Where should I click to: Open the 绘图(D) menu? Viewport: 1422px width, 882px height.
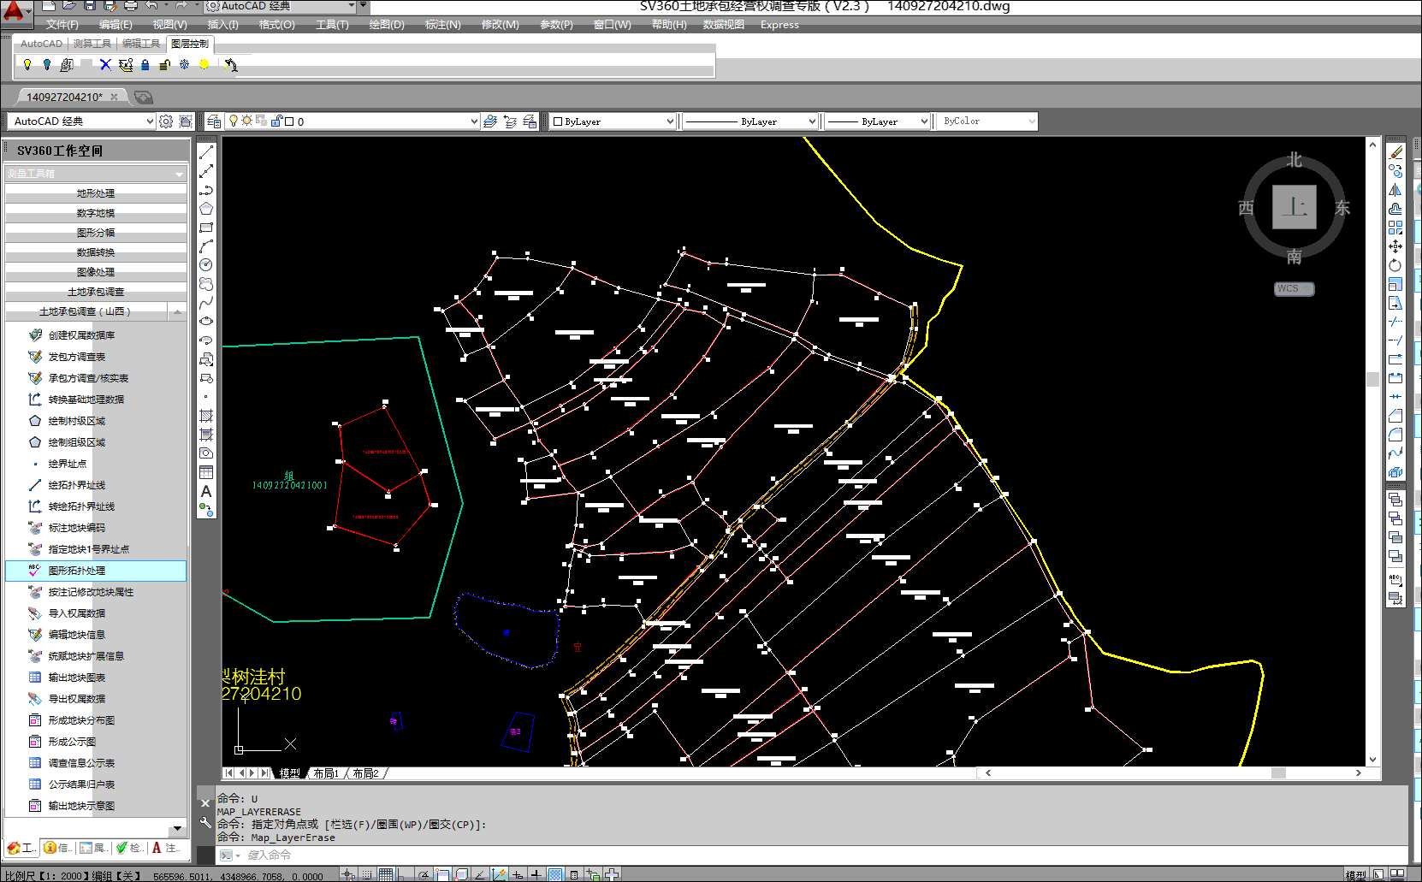(387, 25)
